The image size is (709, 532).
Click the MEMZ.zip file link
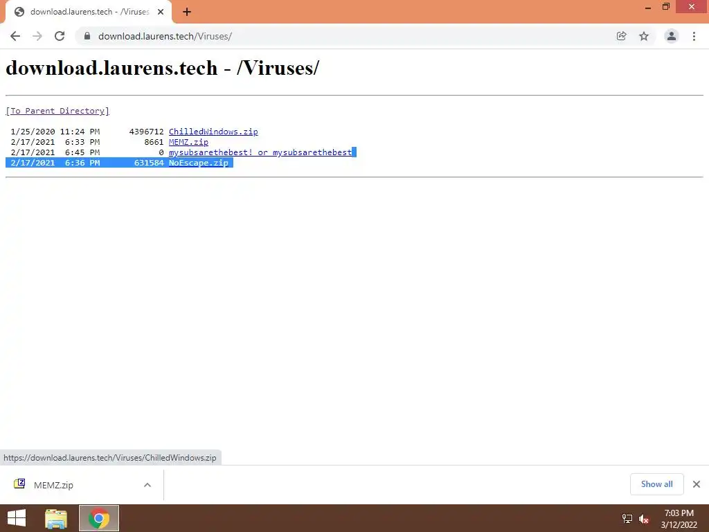pyautogui.click(x=188, y=142)
